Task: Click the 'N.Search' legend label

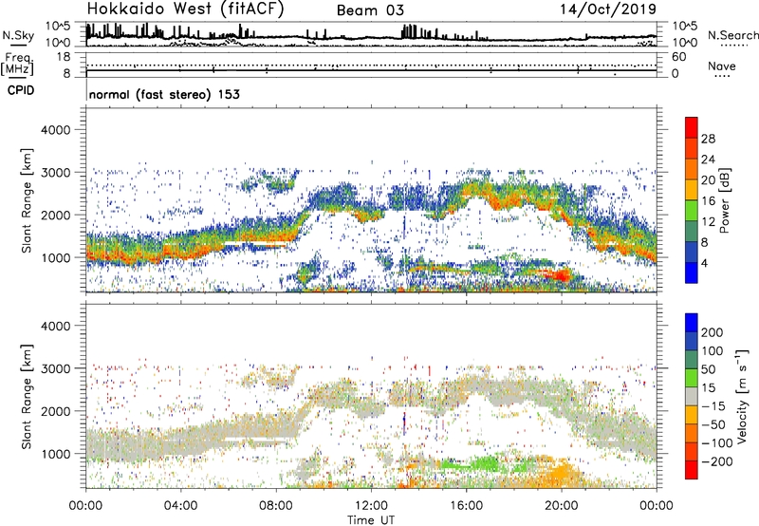Action: coord(732,35)
